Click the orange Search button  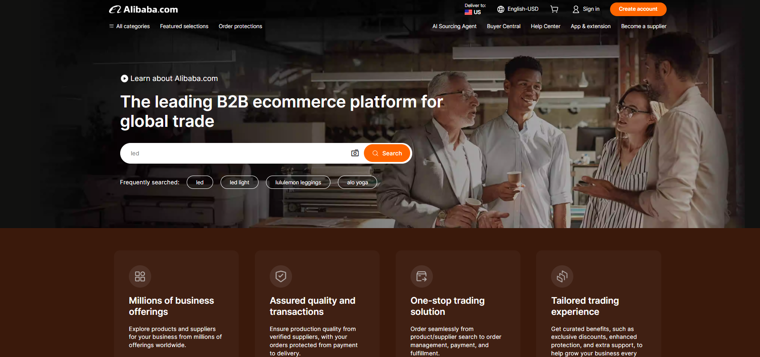click(x=387, y=153)
